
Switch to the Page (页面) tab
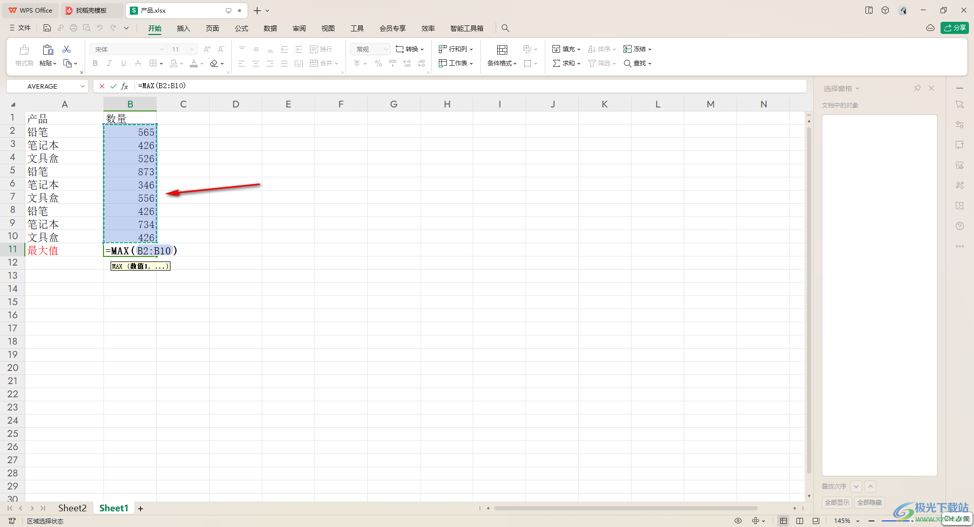(212, 28)
